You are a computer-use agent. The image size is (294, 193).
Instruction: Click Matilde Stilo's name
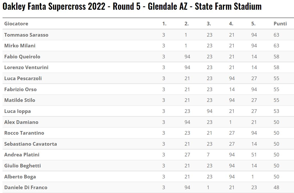click(x=20, y=100)
